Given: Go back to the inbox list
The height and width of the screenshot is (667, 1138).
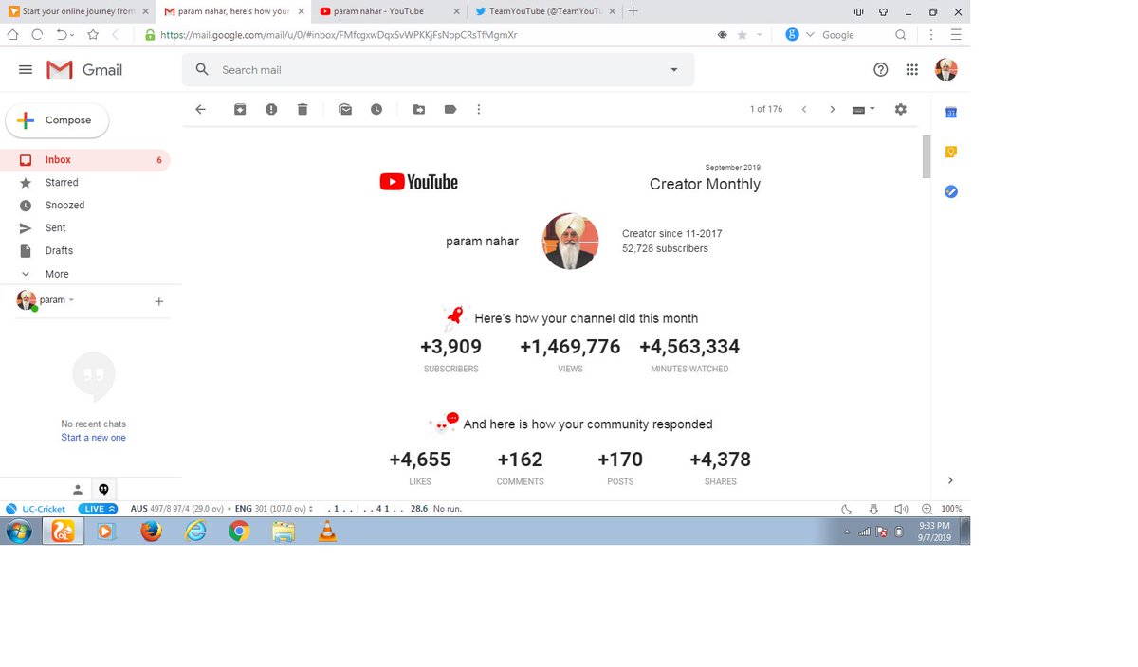Looking at the screenshot, I should tap(201, 110).
